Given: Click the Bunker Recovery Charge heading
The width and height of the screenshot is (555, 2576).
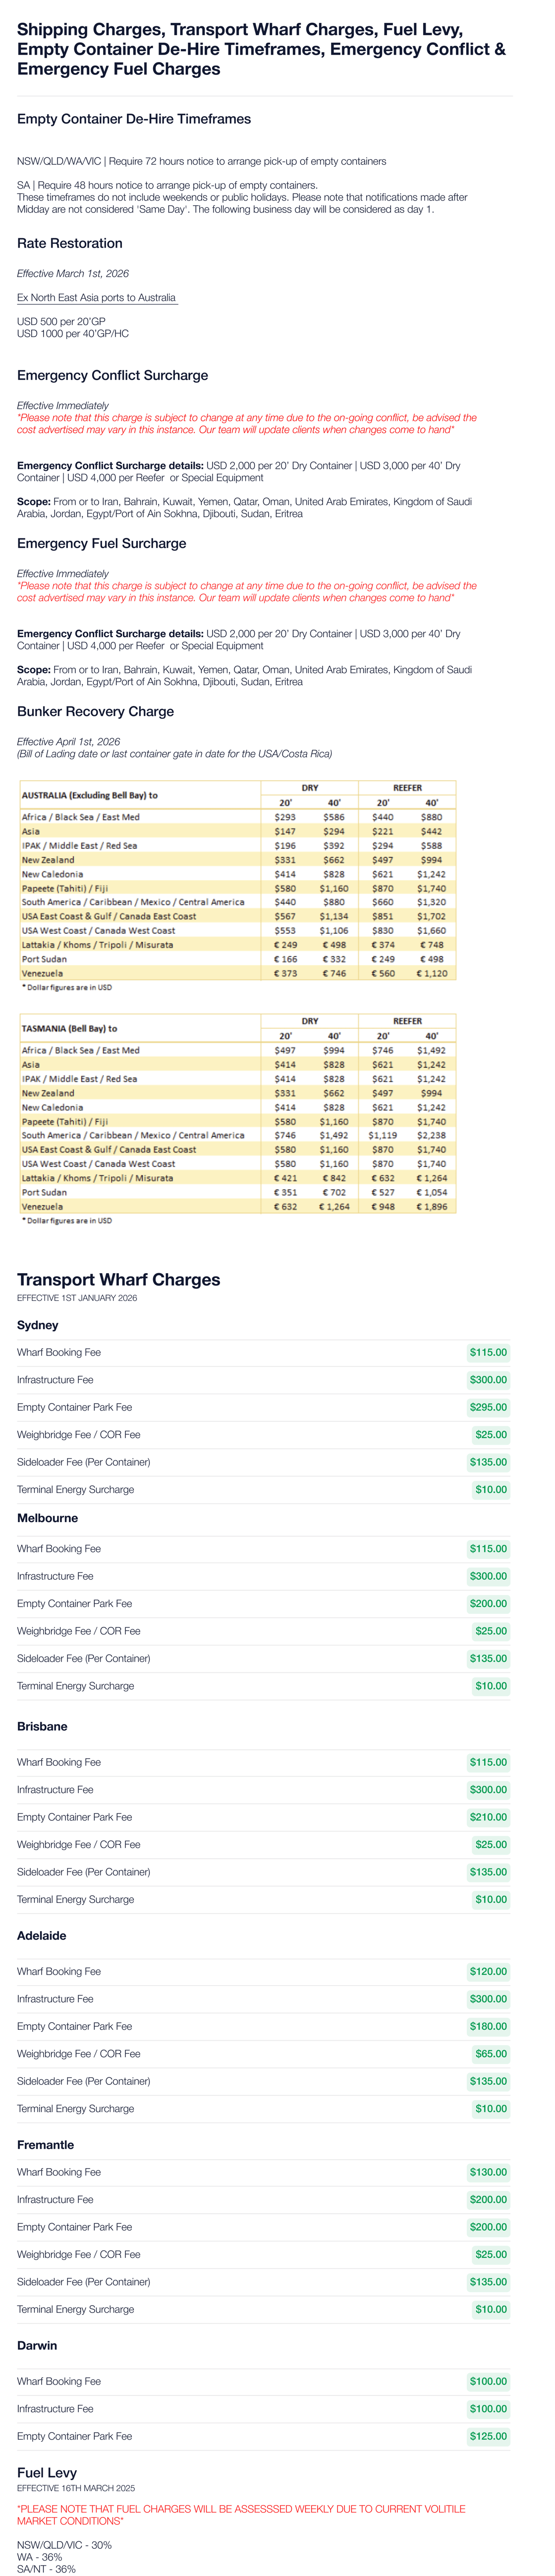Looking at the screenshot, I should (x=95, y=712).
